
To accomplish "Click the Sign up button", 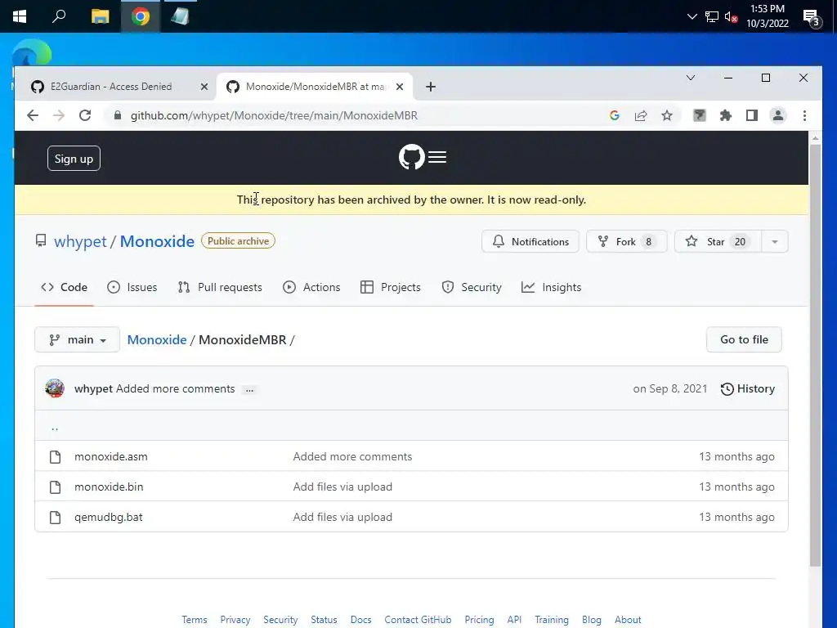I will click(74, 159).
